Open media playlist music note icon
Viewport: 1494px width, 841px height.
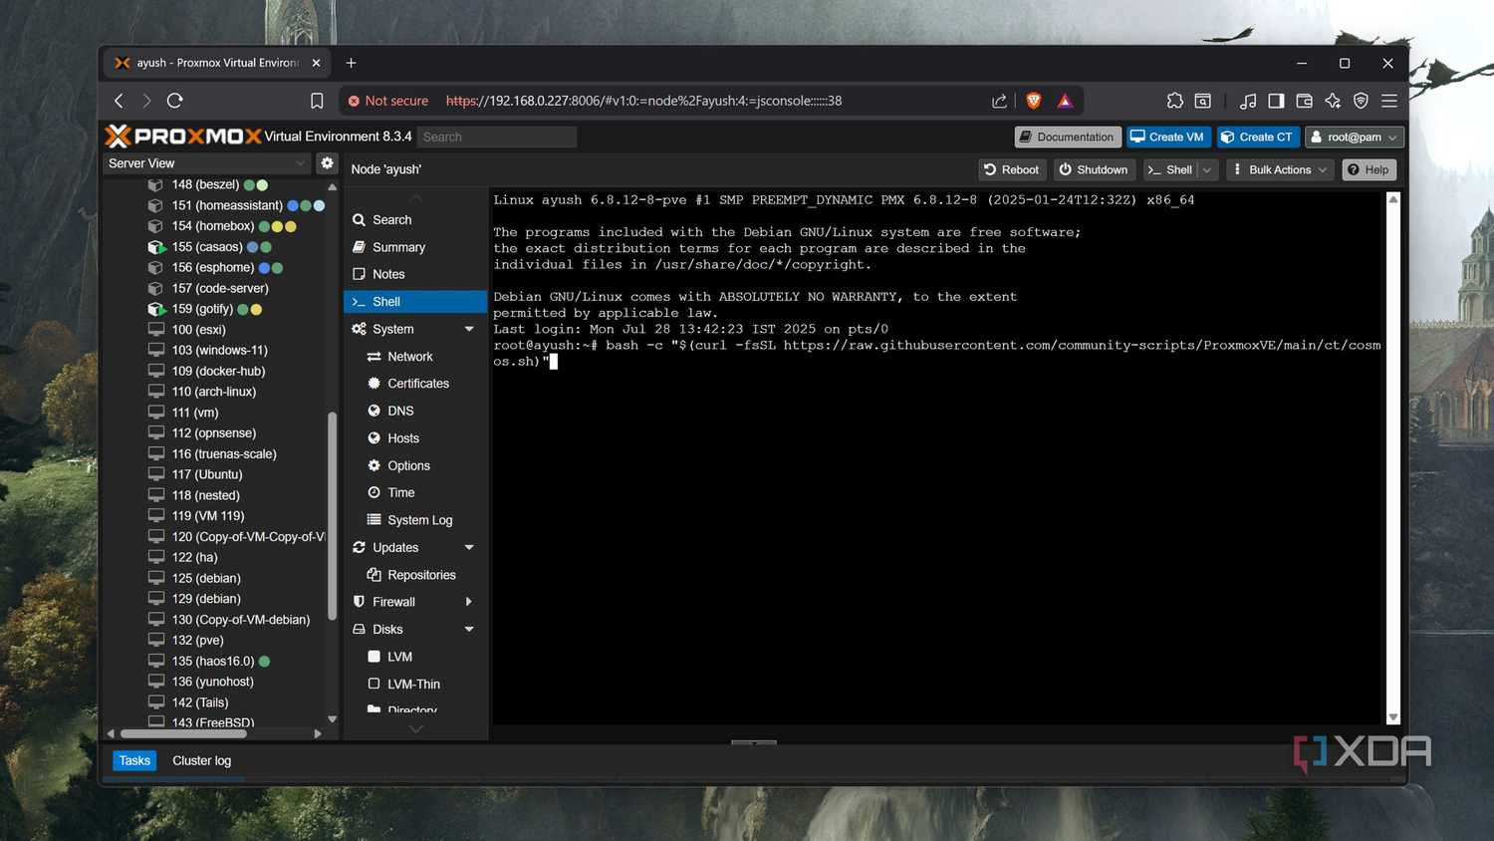[x=1248, y=101]
